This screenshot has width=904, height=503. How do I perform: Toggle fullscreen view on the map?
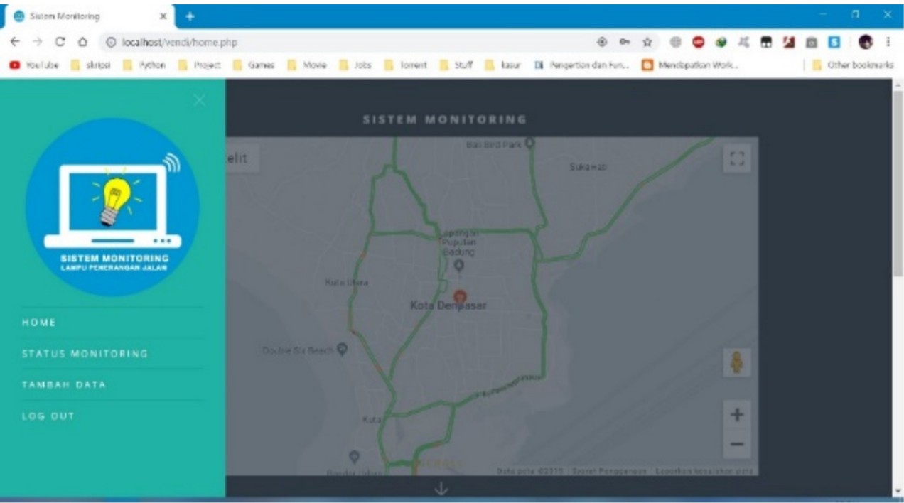[736, 158]
